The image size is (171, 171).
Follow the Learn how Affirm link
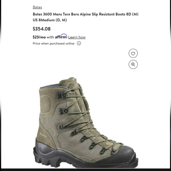77,37
